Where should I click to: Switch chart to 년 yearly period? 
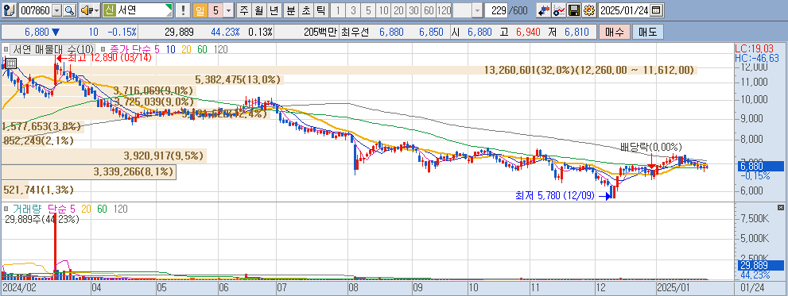(274, 10)
